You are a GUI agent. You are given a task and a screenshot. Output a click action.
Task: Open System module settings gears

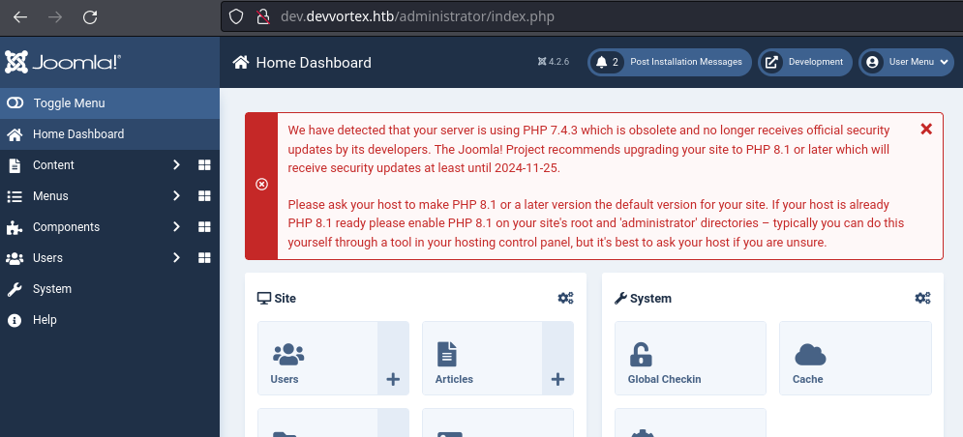[x=922, y=299]
